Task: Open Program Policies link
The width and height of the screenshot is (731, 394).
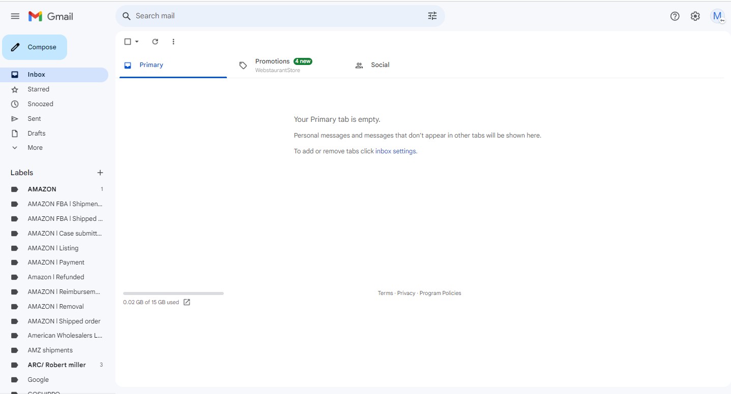Action: tap(441, 293)
